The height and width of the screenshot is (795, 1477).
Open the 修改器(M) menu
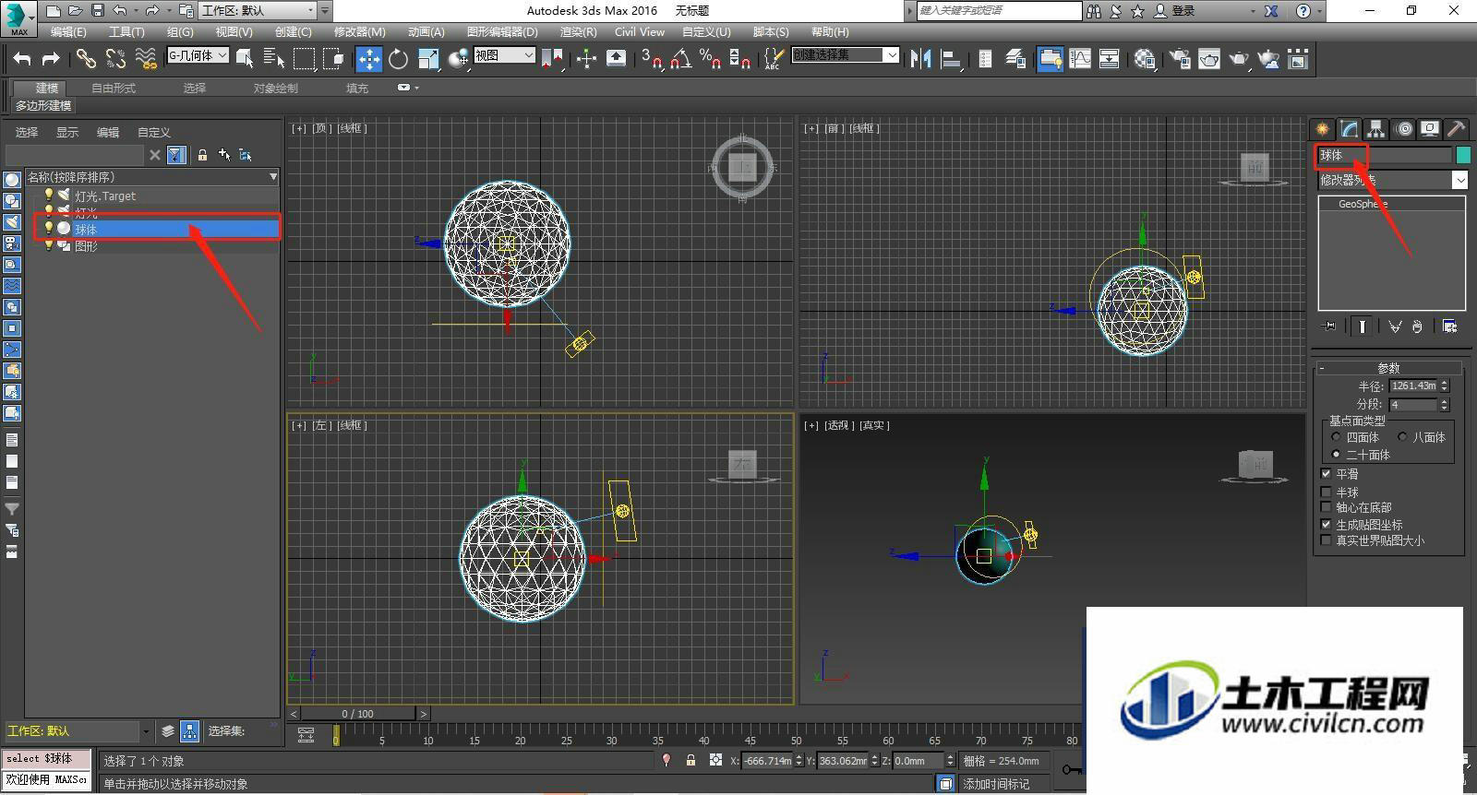pos(359,32)
